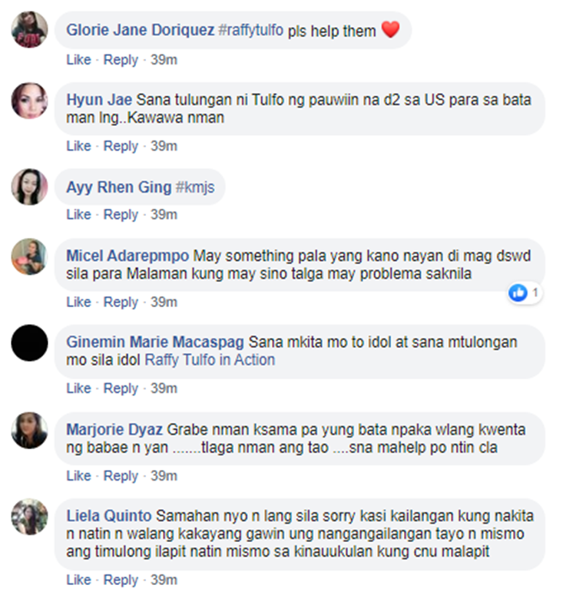Image resolution: width=576 pixels, height=595 pixels.
Task: Like Liela Quinto's comment
Action: (78, 580)
